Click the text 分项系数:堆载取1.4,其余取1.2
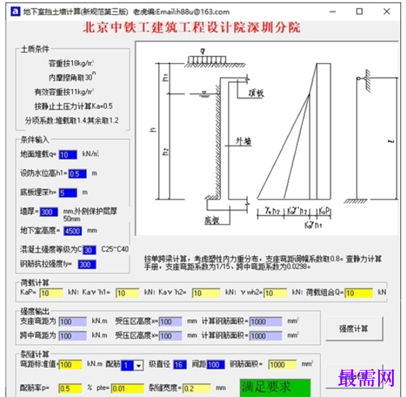This screenshot has width=406, height=397. pos(72,120)
